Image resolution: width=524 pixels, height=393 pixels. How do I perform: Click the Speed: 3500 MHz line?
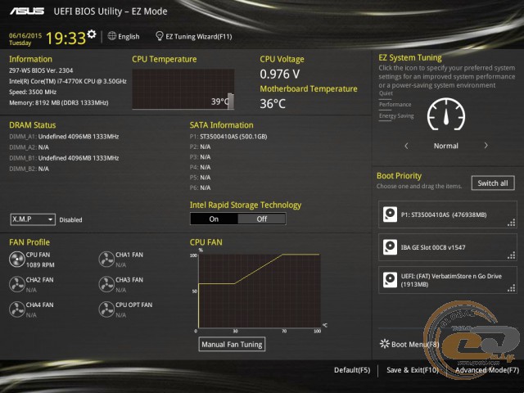pyautogui.click(x=33, y=92)
